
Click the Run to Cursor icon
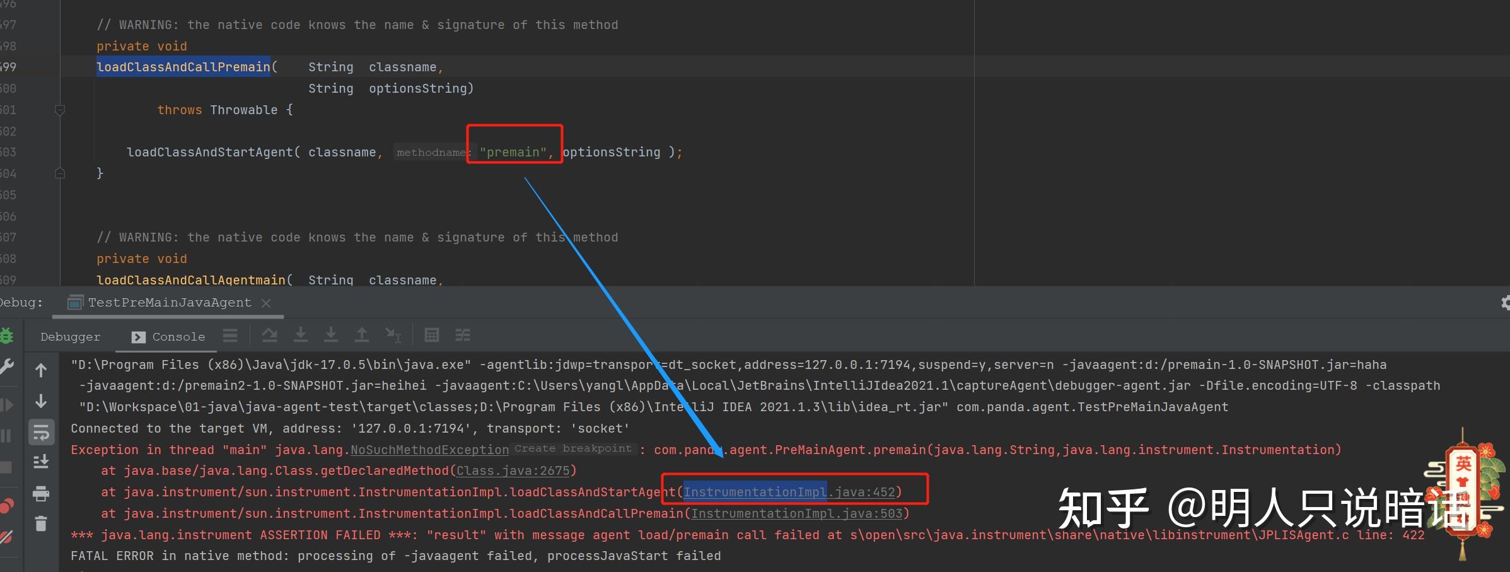pos(393,335)
